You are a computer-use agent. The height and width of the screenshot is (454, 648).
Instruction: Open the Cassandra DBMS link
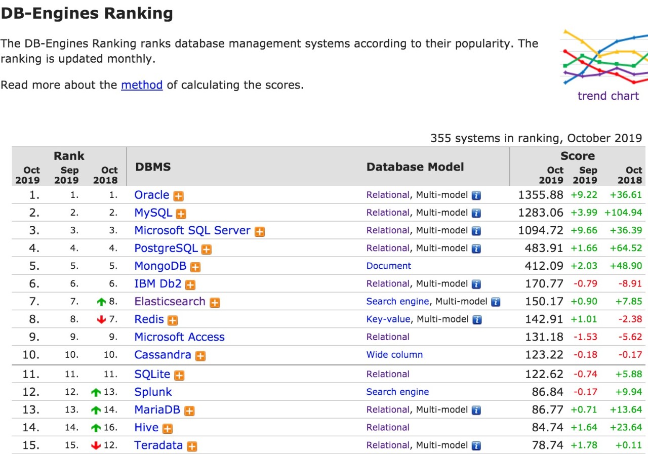pos(163,355)
